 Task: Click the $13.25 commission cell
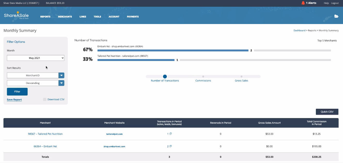(x=317, y=134)
